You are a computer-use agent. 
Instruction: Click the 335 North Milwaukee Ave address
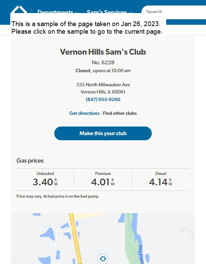tap(103, 85)
